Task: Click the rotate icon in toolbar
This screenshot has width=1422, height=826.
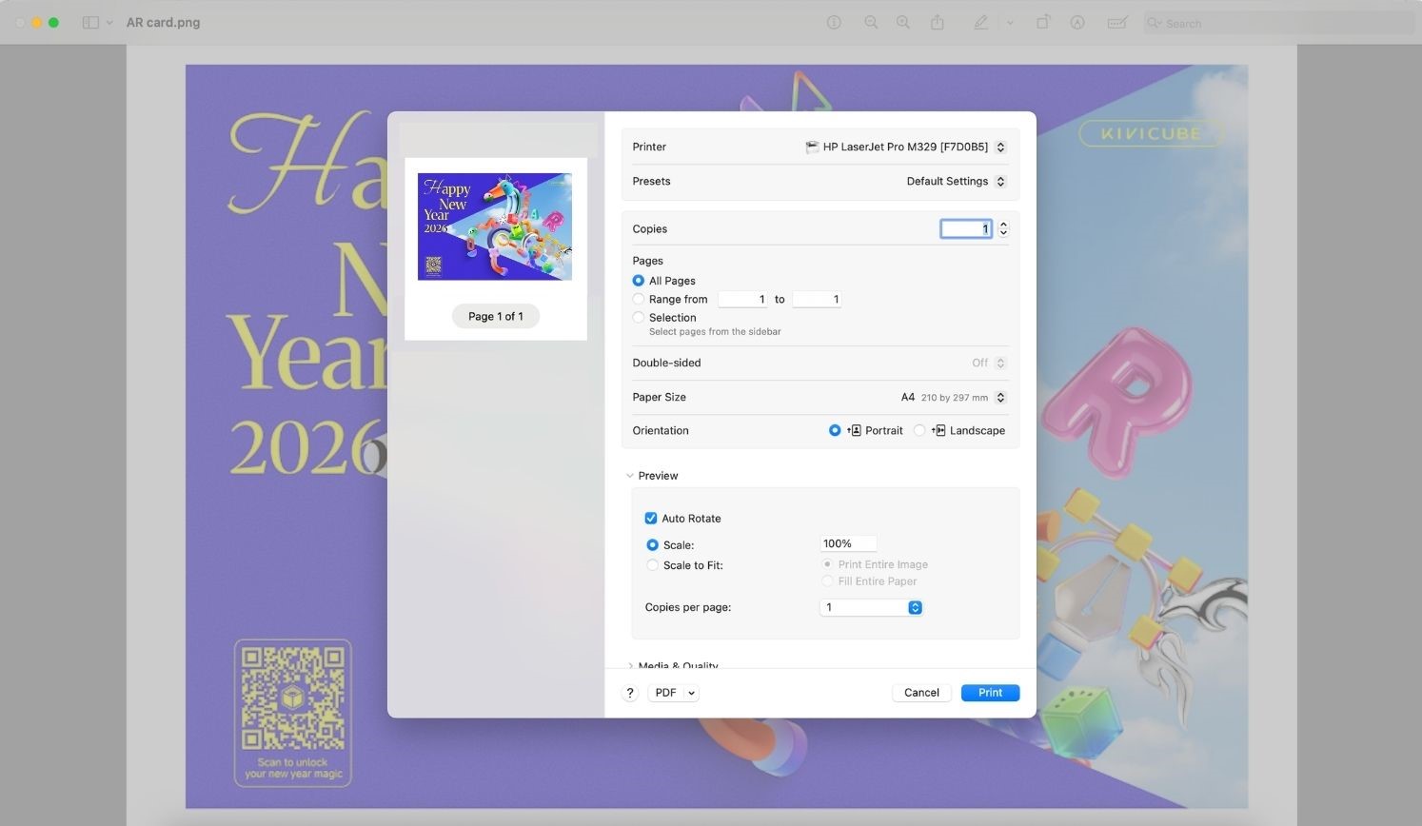Action: click(1043, 23)
